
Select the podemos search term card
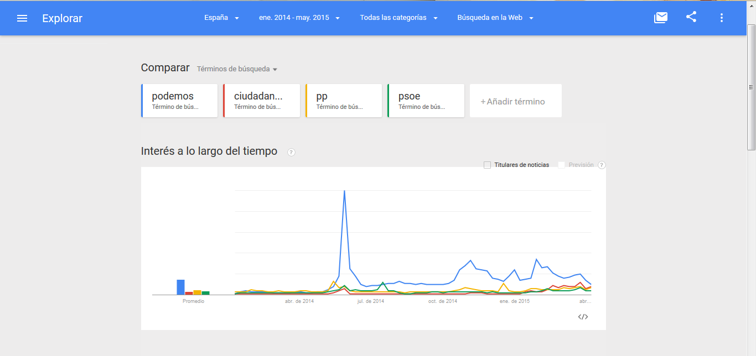179,101
